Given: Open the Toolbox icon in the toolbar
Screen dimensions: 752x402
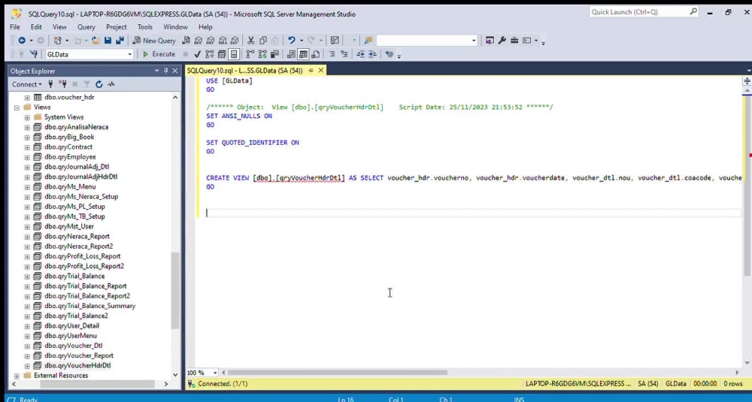Looking at the screenshot, I should click(514, 41).
